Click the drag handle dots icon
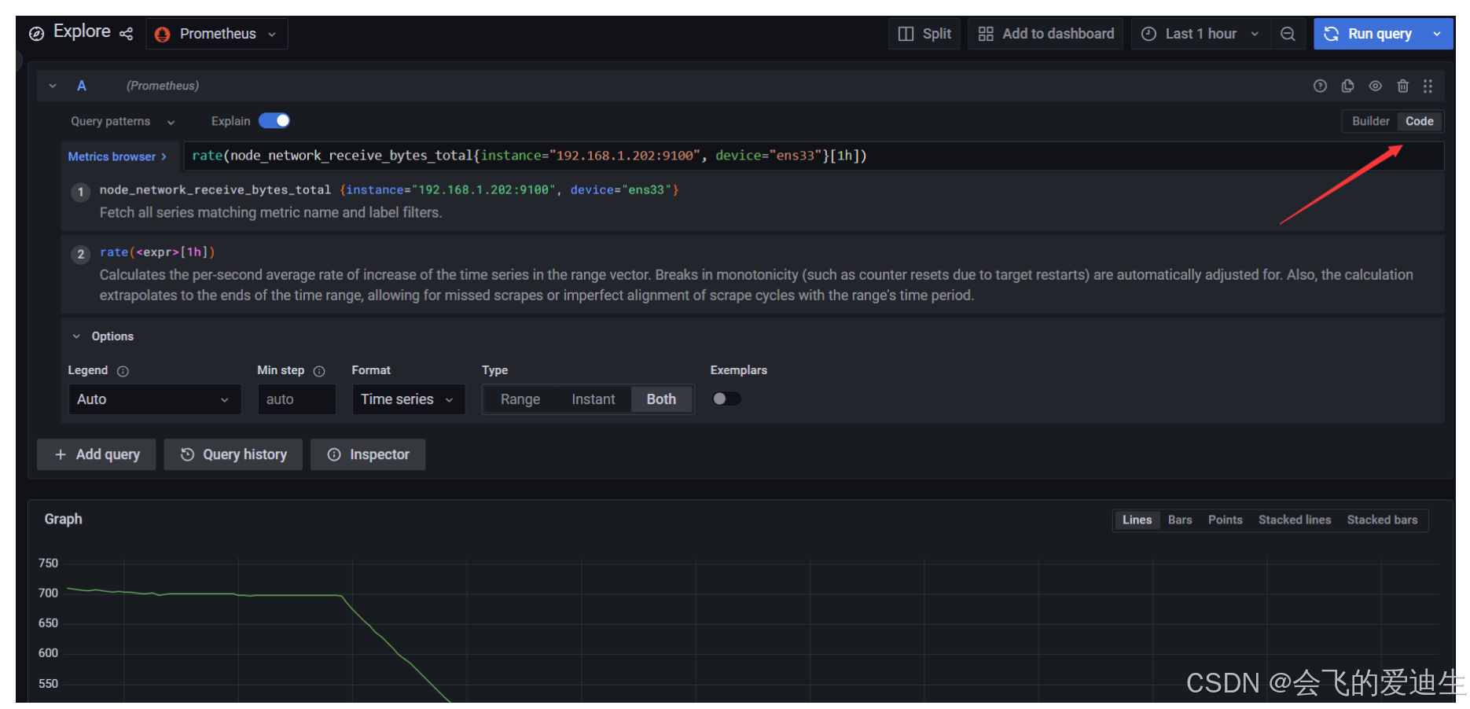The image size is (1470, 709). pos(1428,86)
